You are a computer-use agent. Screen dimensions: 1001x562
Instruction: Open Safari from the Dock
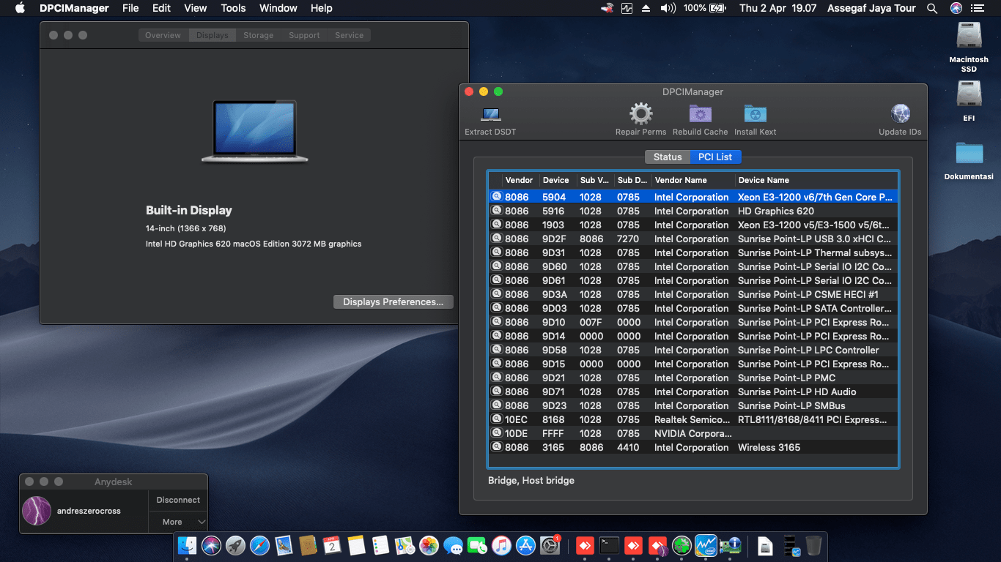coord(259,545)
